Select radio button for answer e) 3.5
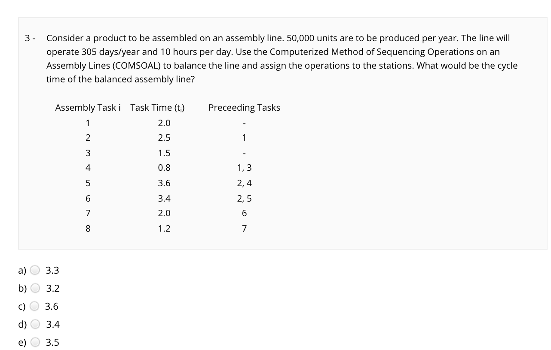This screenshot has width=551, height=350. (x=35, y=342)
